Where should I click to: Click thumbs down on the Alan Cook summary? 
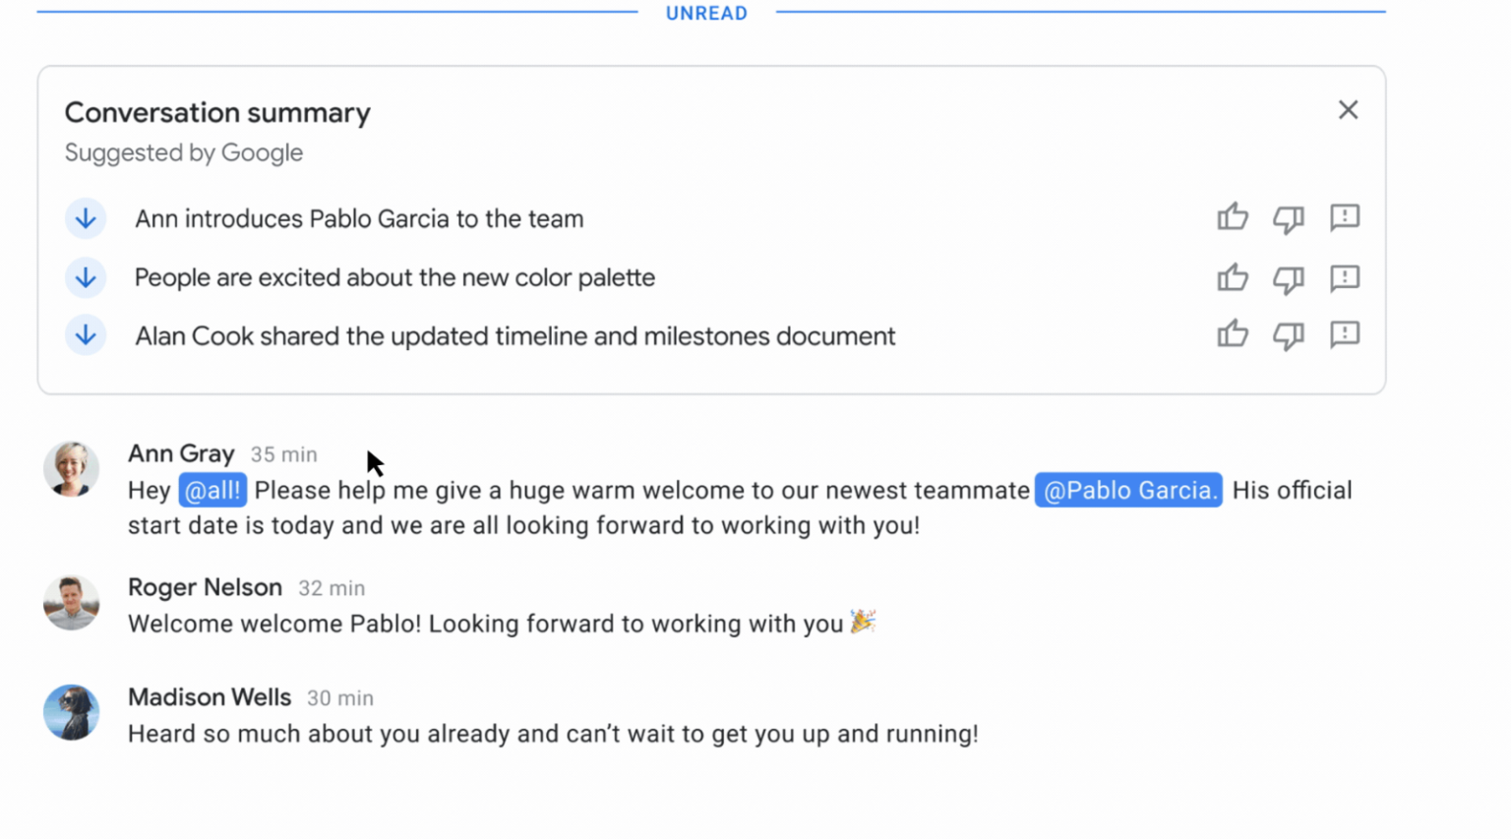(1289, 334)
